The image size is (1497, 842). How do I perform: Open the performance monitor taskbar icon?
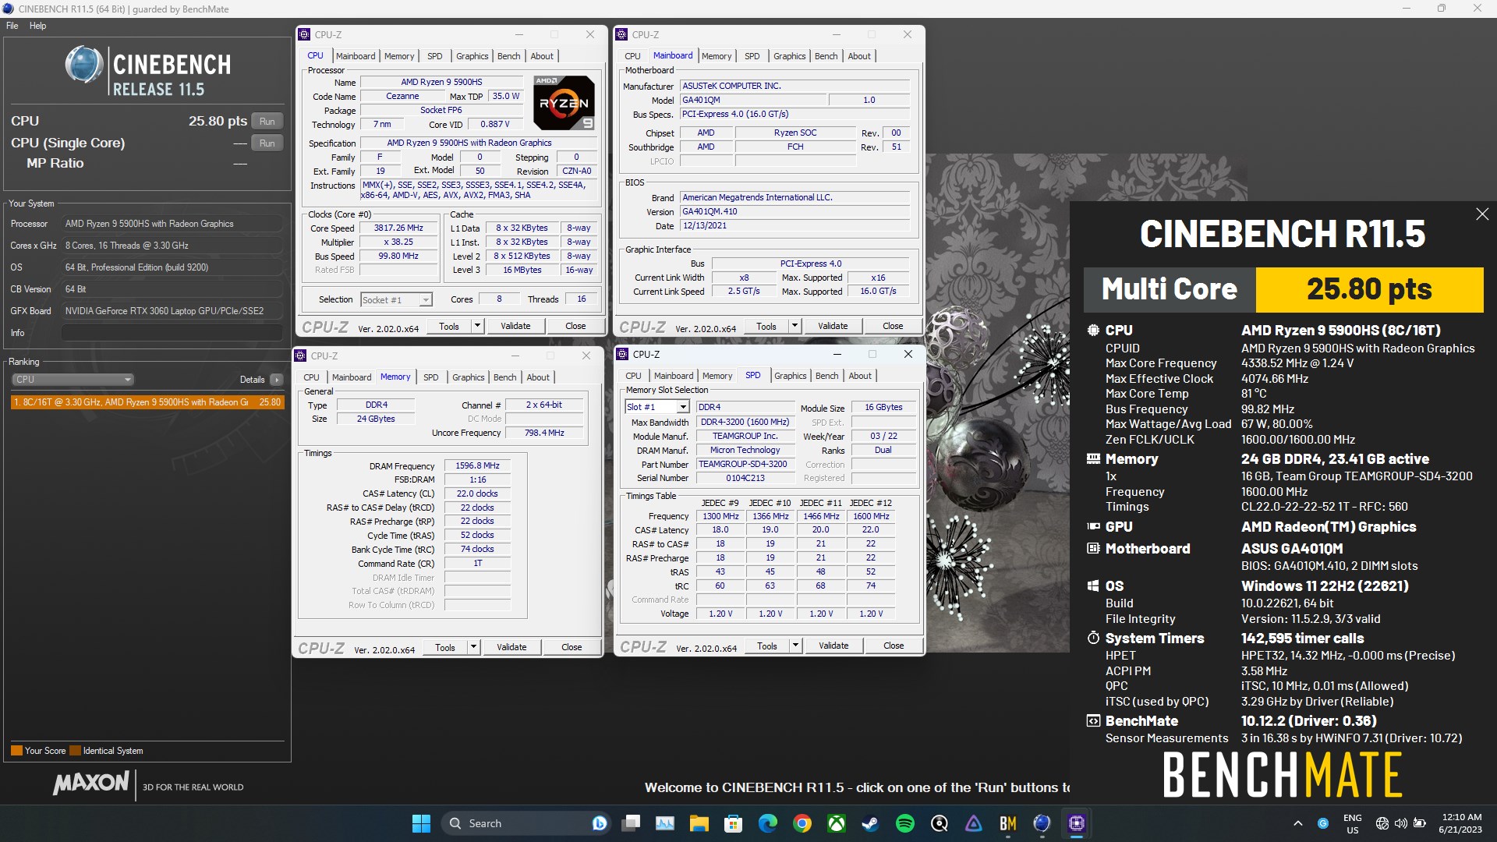pos(665,823)
